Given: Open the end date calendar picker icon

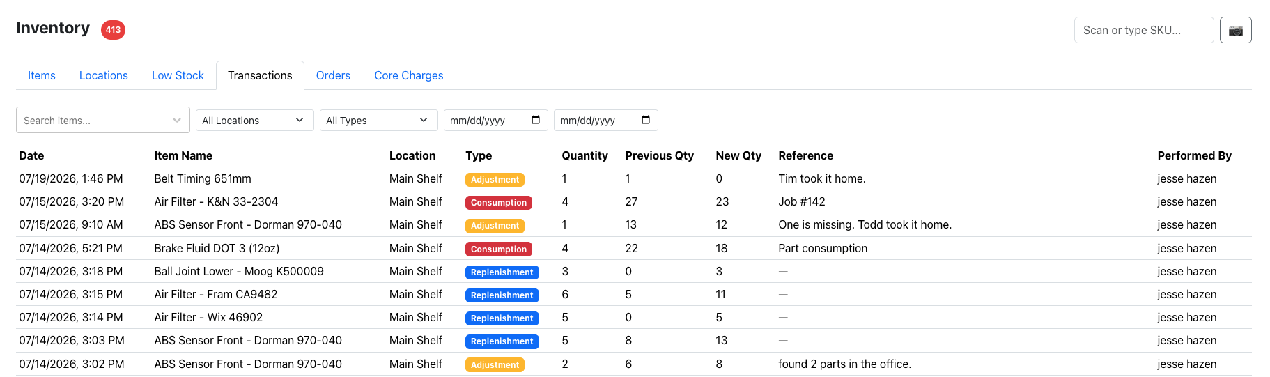Looking at the screenshot, I should pyautogui.click(x=646, y=120).
